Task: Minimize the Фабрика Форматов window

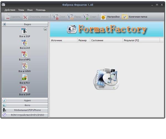Action: [x=152, y=5]
